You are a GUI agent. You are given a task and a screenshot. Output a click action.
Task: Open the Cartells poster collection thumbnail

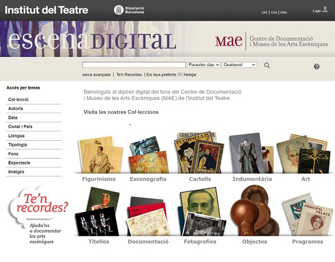point(199,152)
